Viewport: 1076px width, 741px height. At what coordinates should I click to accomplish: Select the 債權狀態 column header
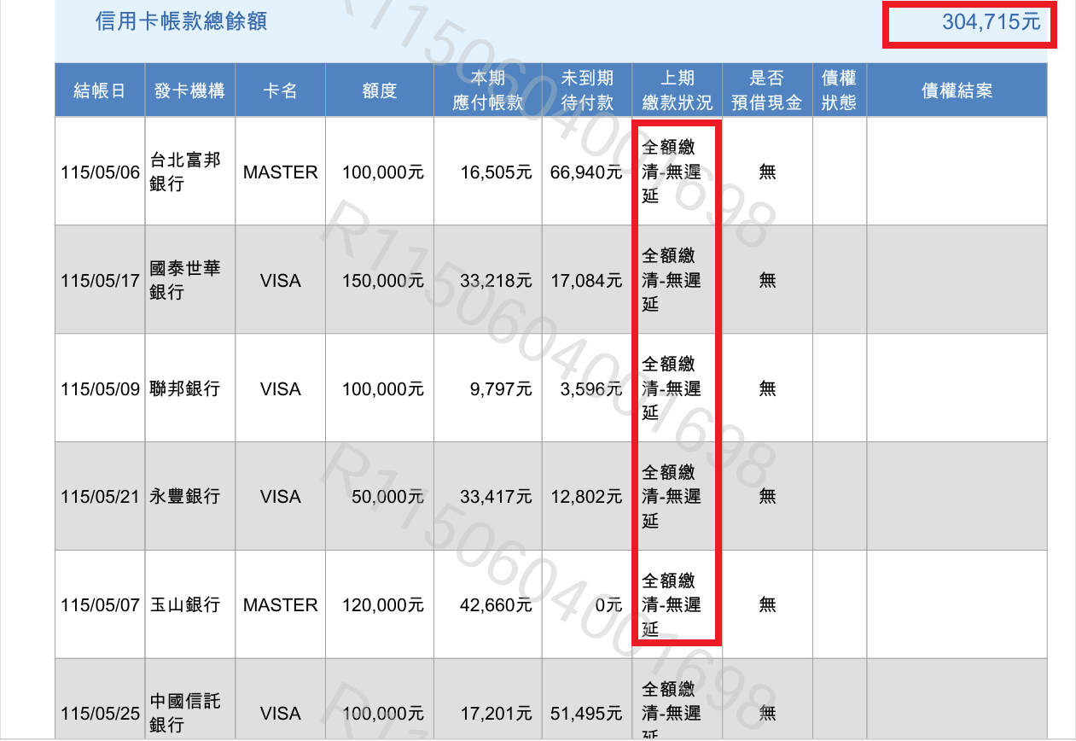(840, 90)
